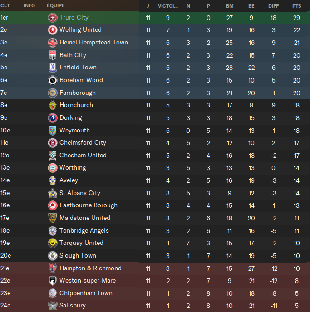Image resolution: width=310 pixels, height=312 pixels.
Task: Select the Weston-super-Mare table row
Action: click(x=155, y=281)
